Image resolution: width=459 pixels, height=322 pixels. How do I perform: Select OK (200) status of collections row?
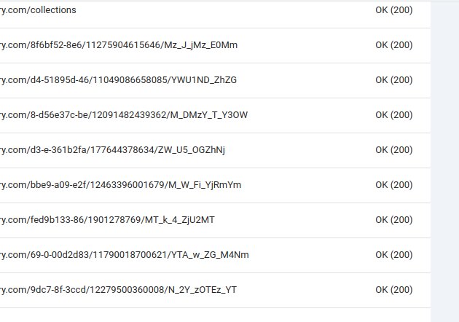[394, 10]
